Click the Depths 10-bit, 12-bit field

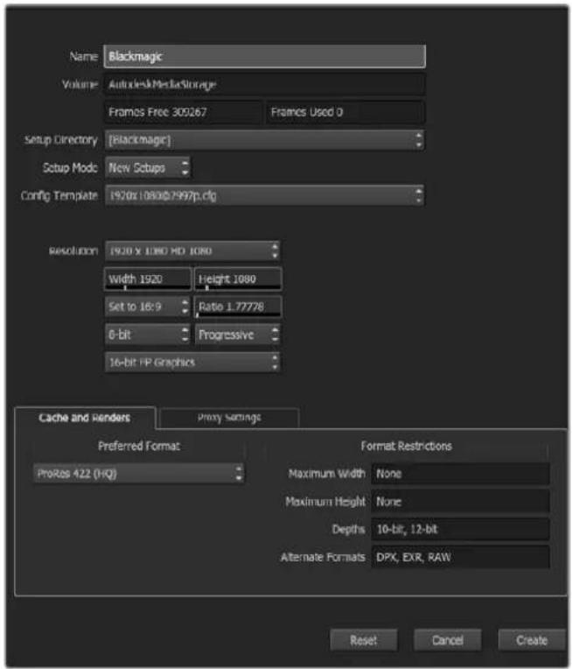coord(460,530)
